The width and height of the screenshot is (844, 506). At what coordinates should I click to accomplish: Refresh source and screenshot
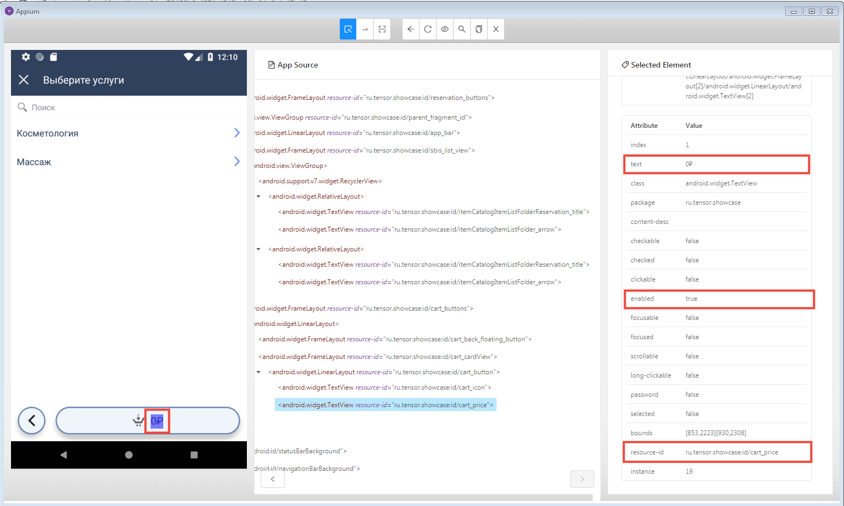tap(428, 29)
